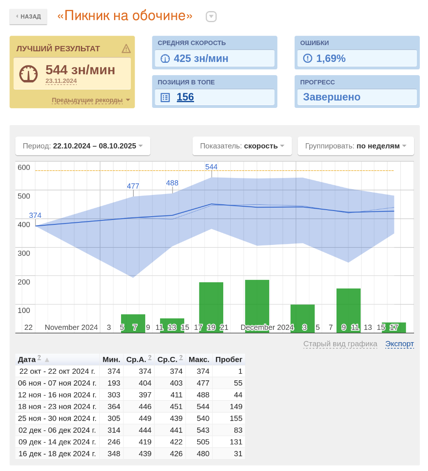This screenshot has height=471, width=428.
Task: Sort by the Мин. column header
Action: (111, 359)
